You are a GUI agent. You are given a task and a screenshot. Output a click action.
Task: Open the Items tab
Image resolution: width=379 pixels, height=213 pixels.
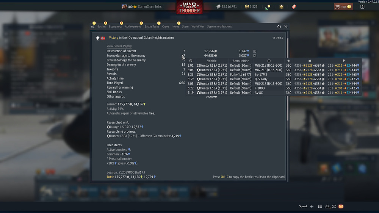point(176,27)
